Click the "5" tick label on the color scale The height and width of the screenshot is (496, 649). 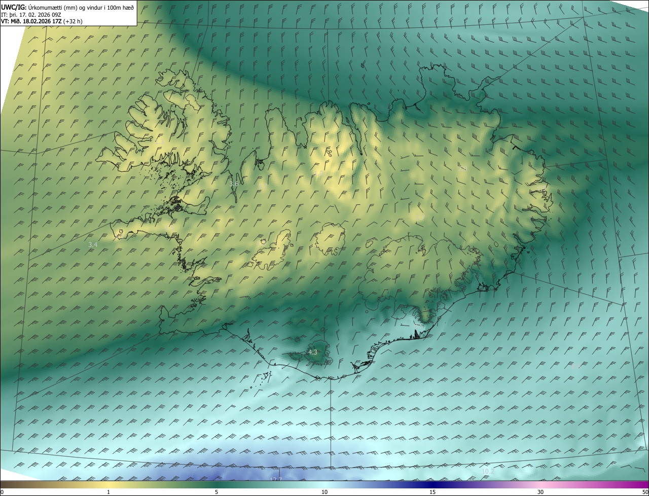point(217,492)
